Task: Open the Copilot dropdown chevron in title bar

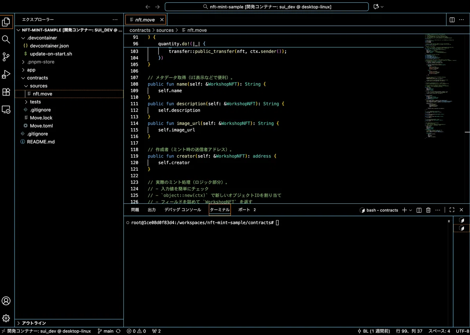Action: pyautogui.click(x=382, y=7)
